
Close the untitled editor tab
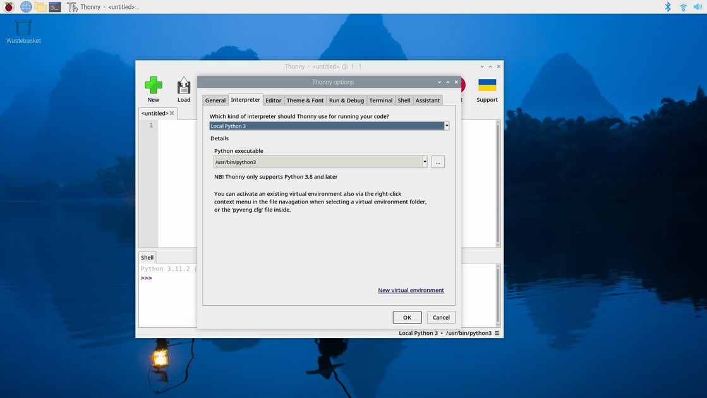coord(172,114)
